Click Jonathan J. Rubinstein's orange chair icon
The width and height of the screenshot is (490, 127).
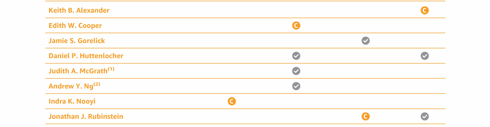pyautogui.click(x=365, y=117)
